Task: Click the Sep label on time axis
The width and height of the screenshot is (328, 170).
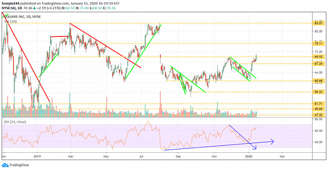Action: (178, 156)
